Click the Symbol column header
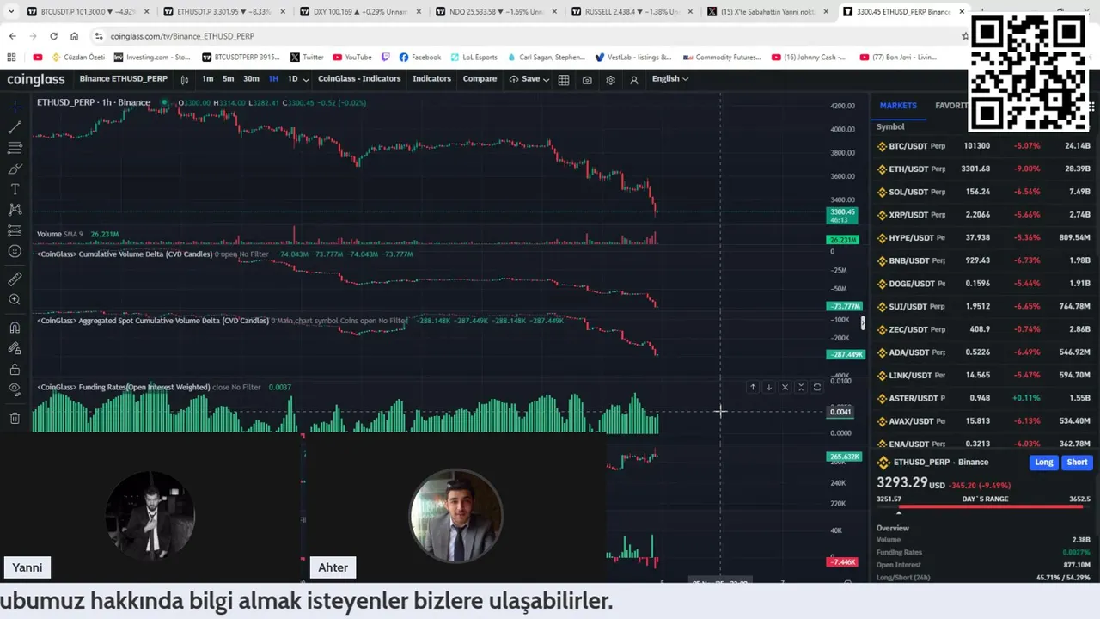The image size is (1100, 619). click(x=890, y=126)
